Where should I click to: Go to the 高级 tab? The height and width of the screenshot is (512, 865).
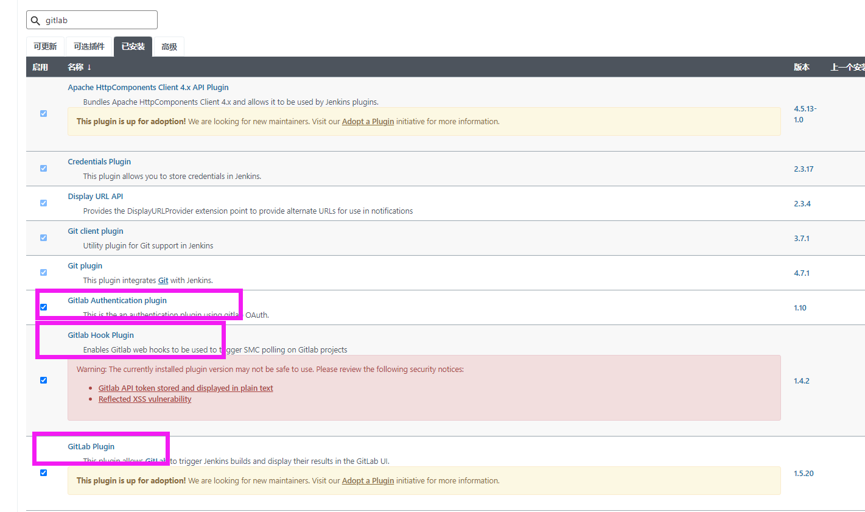click(169, 47)
